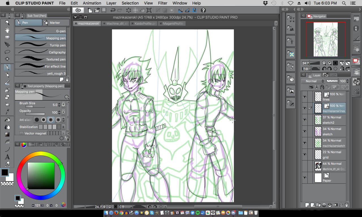Switch to MagamiProfile document tab
Viewport: 362px width, 217px height.
(172, 23)
